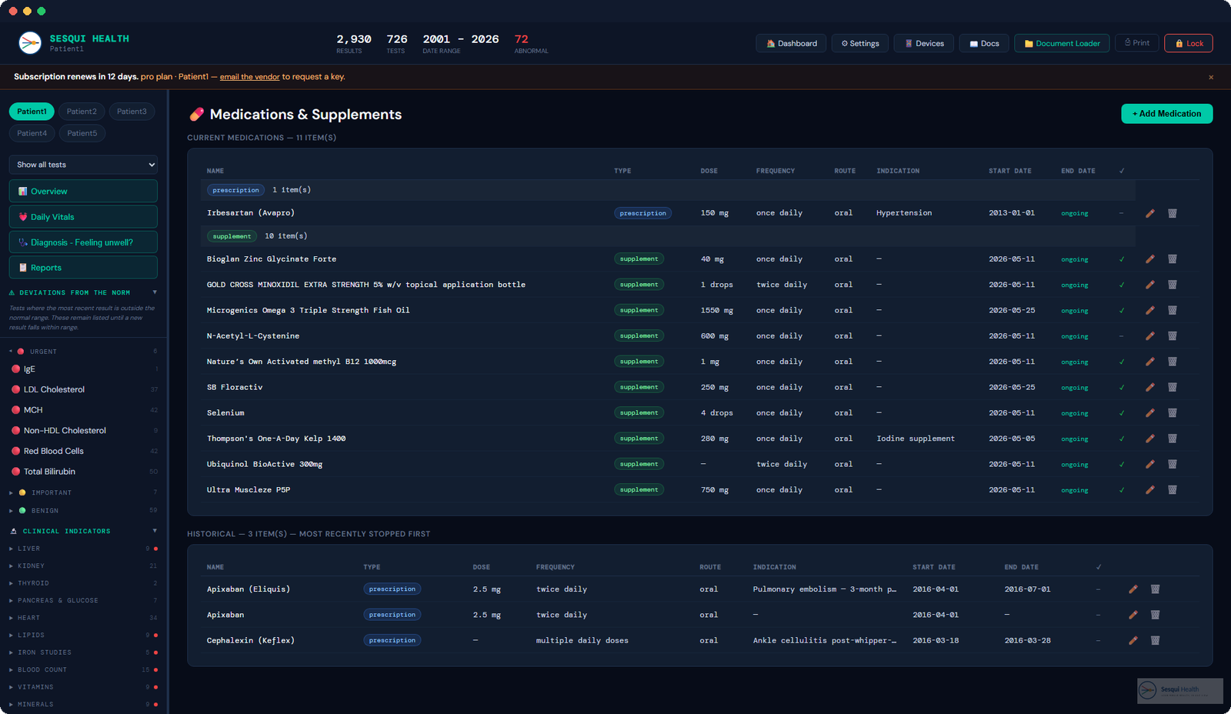Open Diagnosis - Feeling unwell? section

(x=83, y=242)
